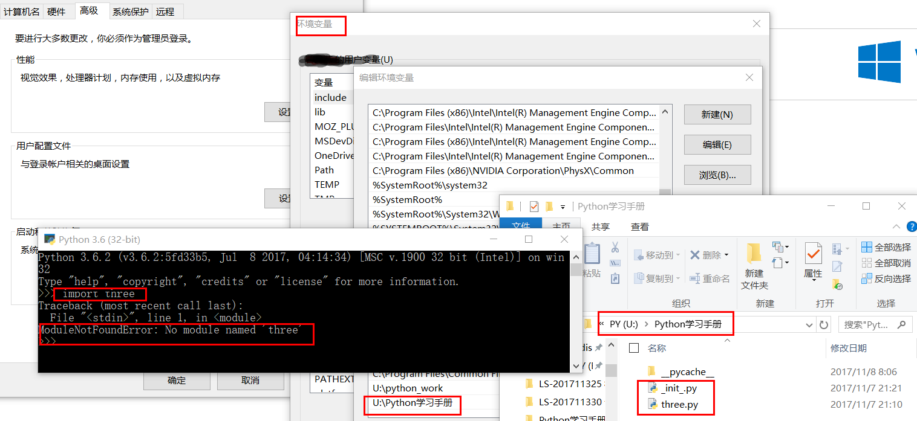Refresh the Explorer folder view
917x421 pixels.
(823, 324)
